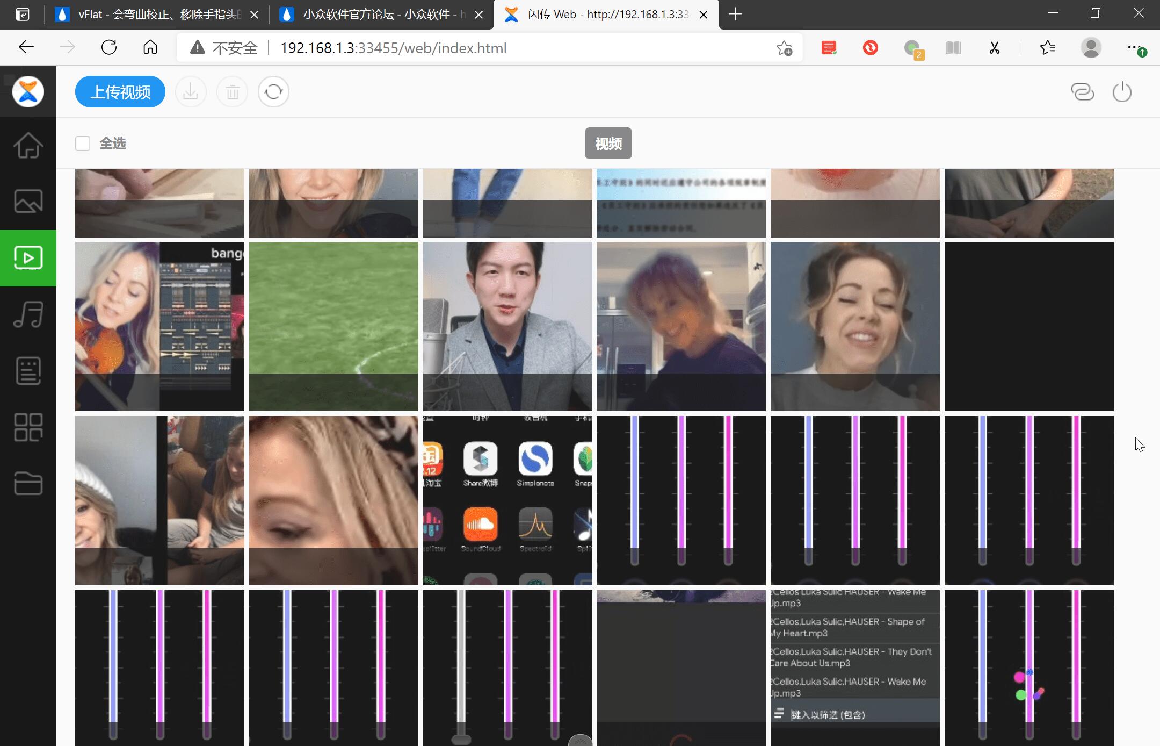This screenshot has height=746, width=1160.
Task: Open the Photos section in sidebar
Action: click(x=28, y=202)
